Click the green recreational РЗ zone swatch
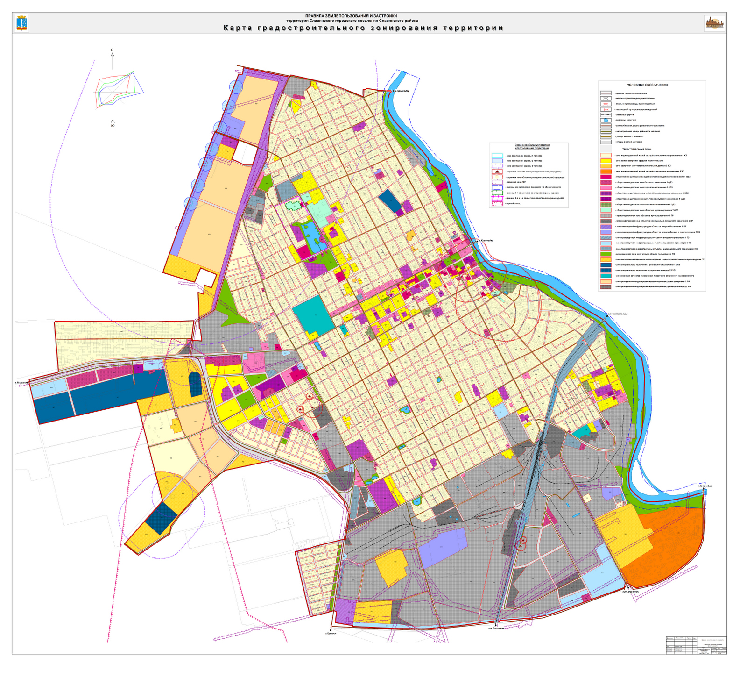The height and width of the screenshot is (686, 747). tap(606, 254)
